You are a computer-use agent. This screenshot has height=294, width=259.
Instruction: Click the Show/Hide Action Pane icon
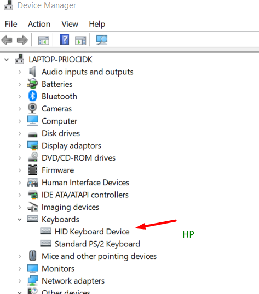(x=80, y=40)
